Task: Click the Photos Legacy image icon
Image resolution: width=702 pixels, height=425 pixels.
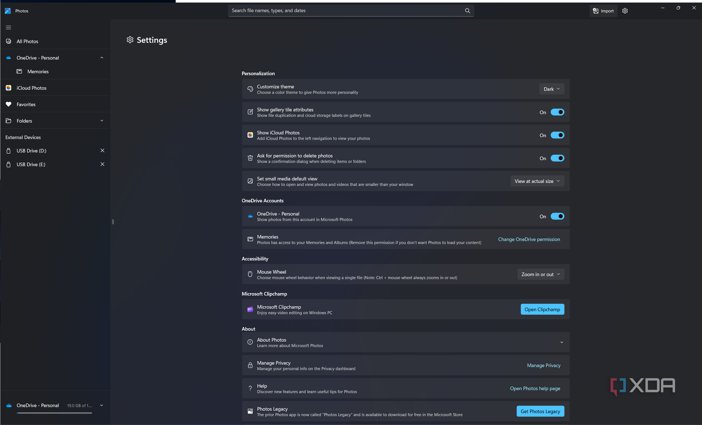Action: tap(250, 411)
